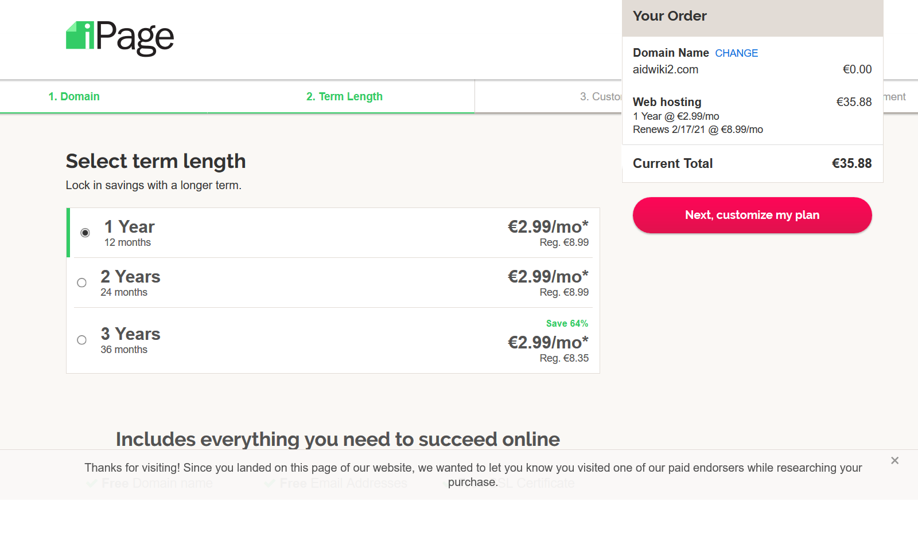This screenshot has height=533, width=918.
Task: Click the Save 64% label
Action: click(567, 324)
